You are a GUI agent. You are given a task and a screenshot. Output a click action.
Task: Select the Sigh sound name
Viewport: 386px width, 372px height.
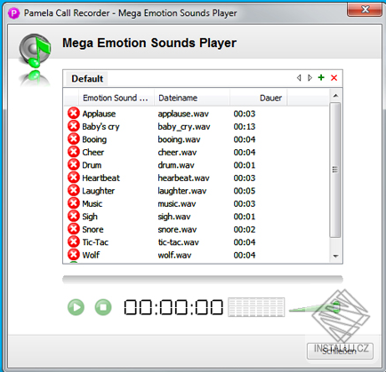coord(90,217)
